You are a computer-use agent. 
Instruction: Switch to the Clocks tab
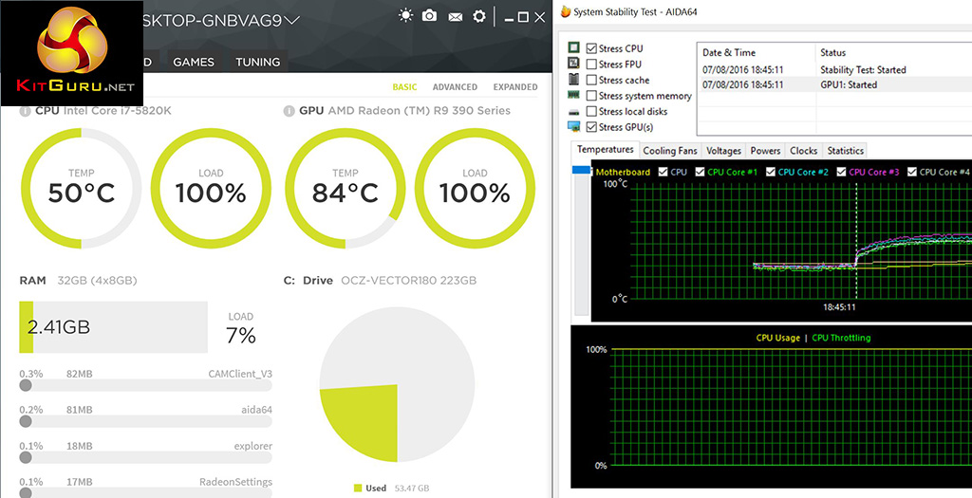pyautogui.click(x=803, y=151)
